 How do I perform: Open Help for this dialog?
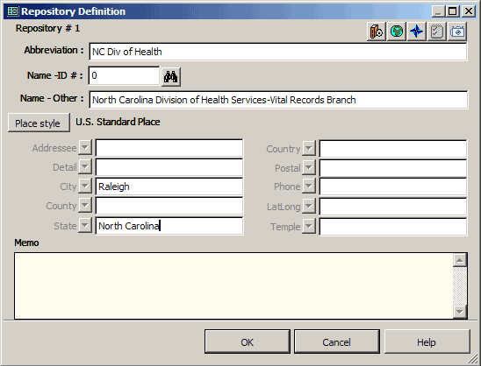[427, 341]
